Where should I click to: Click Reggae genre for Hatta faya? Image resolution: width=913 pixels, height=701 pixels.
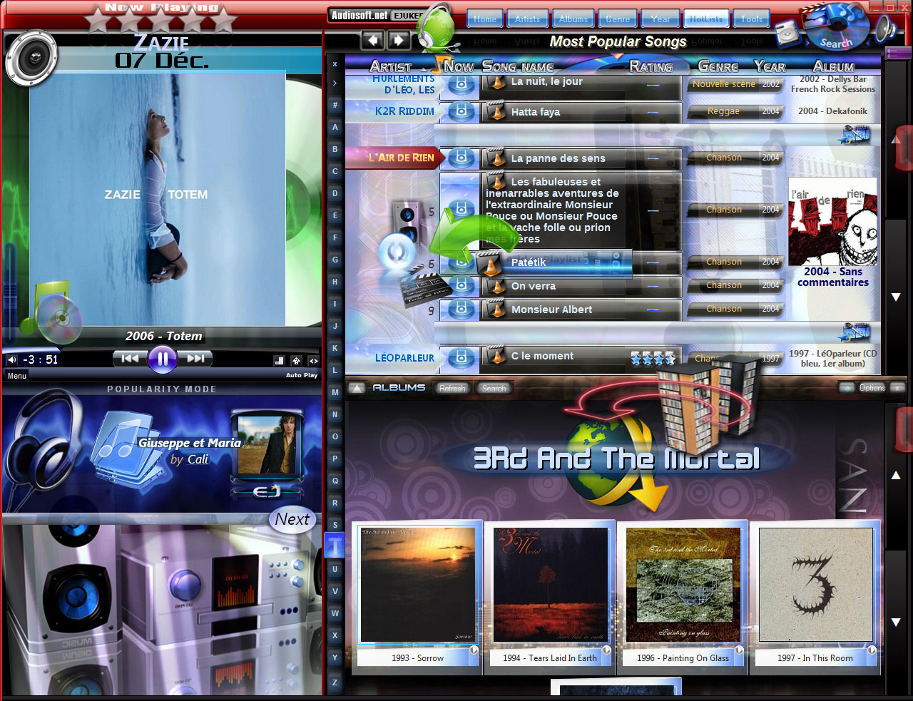pos(723,111)
